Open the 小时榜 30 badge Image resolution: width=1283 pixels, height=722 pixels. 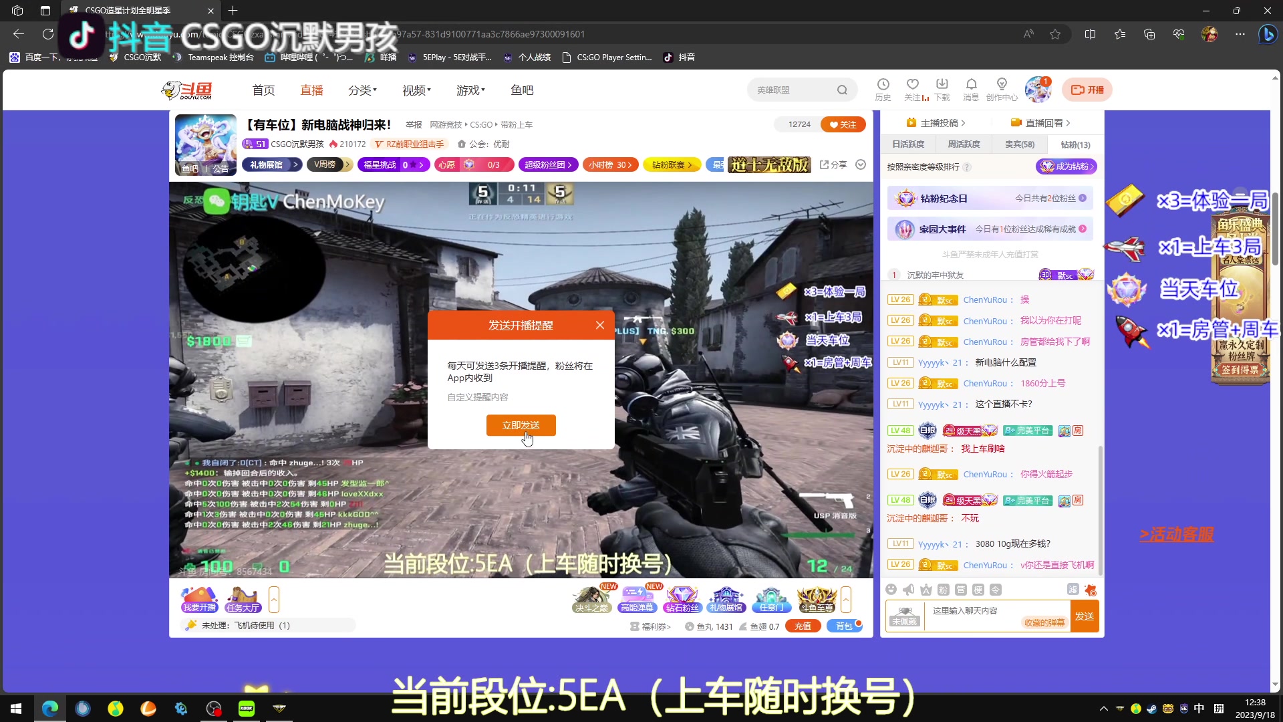coord(611,164)
